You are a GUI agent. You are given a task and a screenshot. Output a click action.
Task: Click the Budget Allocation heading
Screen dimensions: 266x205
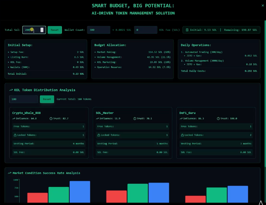point(110,45)
